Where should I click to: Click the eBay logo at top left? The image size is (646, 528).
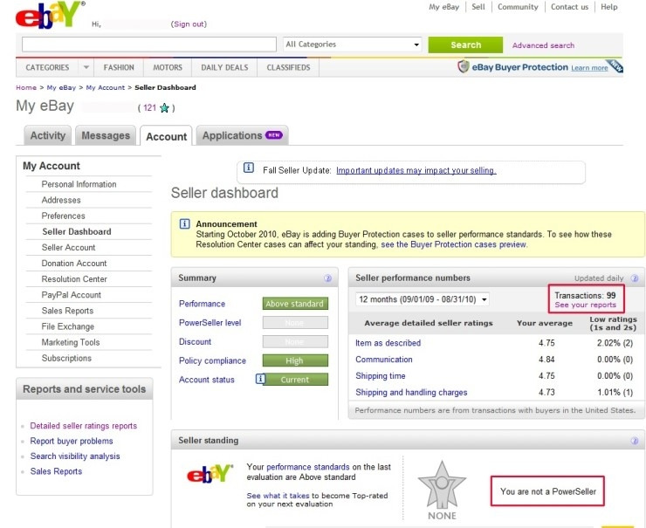point(50,15)
